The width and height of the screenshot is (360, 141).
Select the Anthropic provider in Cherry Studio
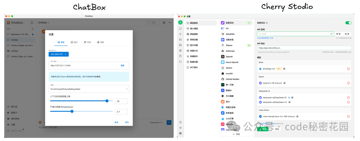click(x=236, y=51)
